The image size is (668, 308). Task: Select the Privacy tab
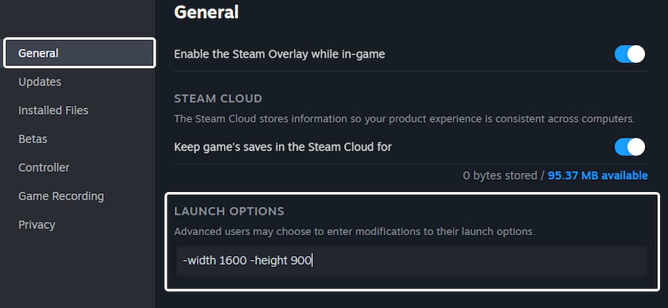point(37,225)
